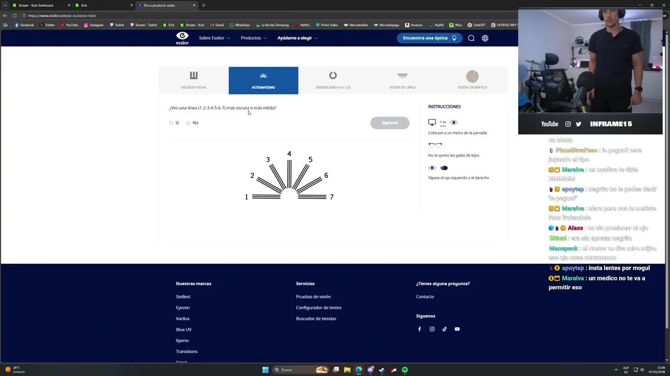The height and width of the screenshot is (376, 670).
Task: Click the glasses icon in Instrucciones
Action: click(x=435, y=145)
